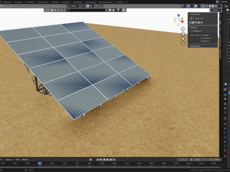This screenshot has width=230, height=172.
Task: Choose Subtract selection mode icon
Action: click(x=196, y=22)
